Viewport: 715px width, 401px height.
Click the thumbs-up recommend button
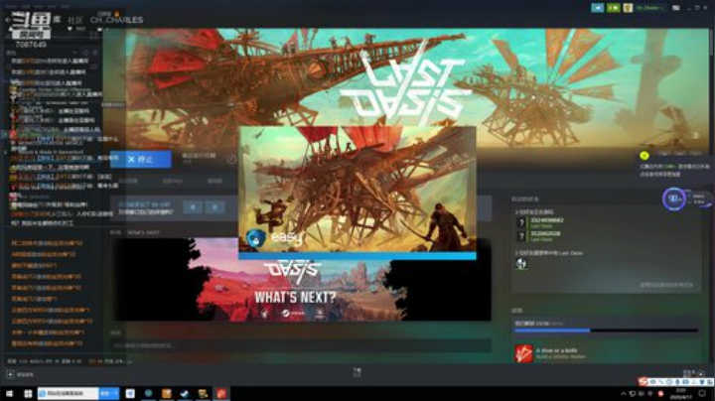click(x=193, y=207)
